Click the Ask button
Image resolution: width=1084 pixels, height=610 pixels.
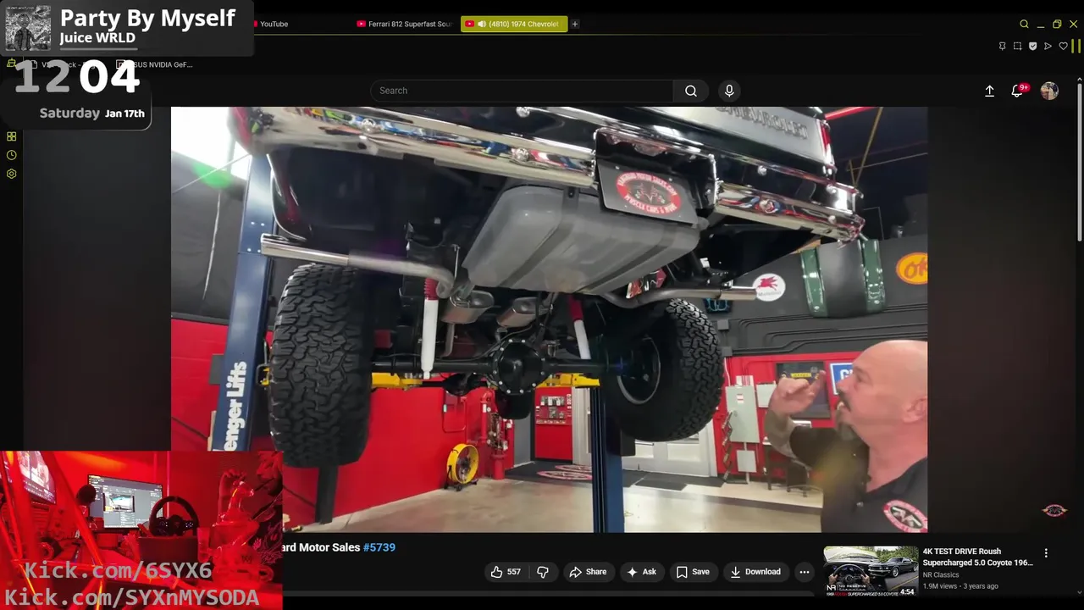641,572
